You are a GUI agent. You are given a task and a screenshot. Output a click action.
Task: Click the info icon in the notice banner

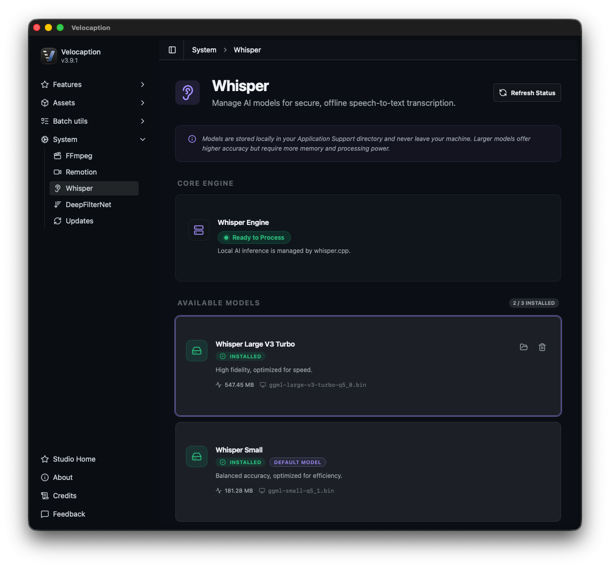(192, 139)
